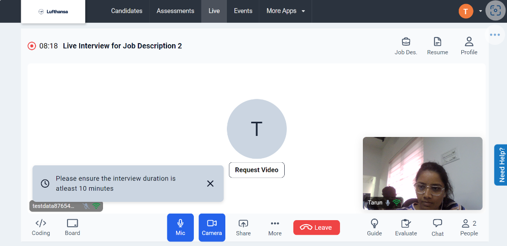Screen dimensions: 507x246
Task: Open the More options menu in call bar
Action: (x=275, y=228)
